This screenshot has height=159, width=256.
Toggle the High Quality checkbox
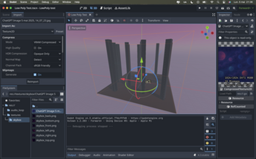35,48
